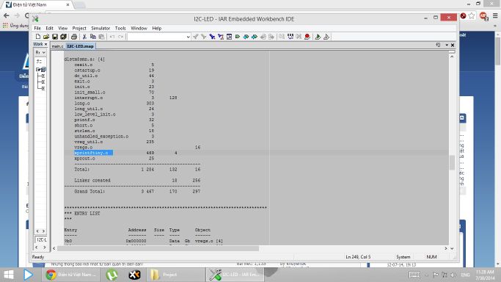The image size is (501, 282).
Task: Select the I2C-LED workspace tab at bottom
Action: point(41,239)
